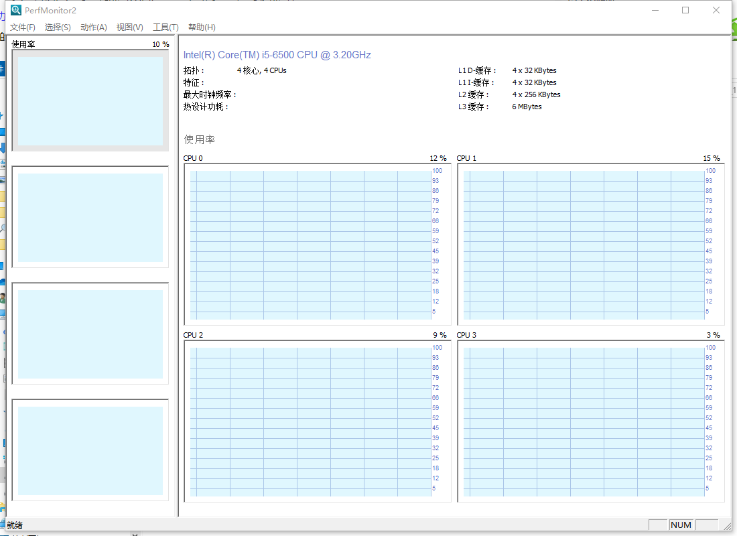Select the second thumbnail in left panel
This screenshot has height=536, width=737.
point(90,217)
